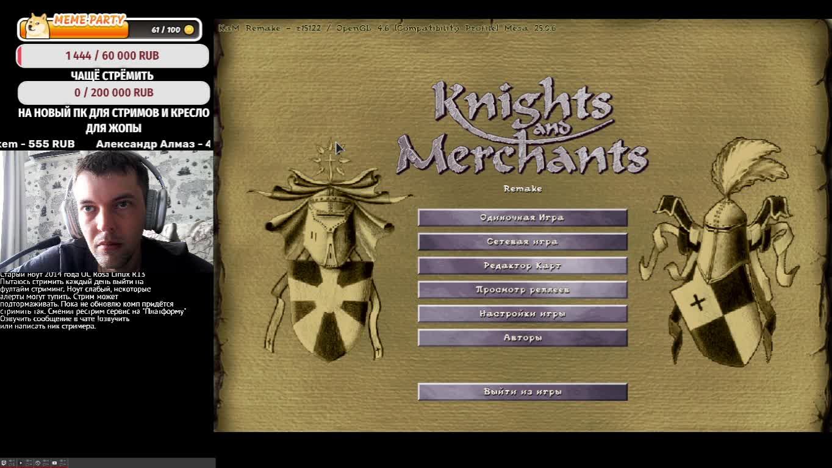
Task: Click the 0 / 200 000 RUB goal bar
Action: pos(113,93)
